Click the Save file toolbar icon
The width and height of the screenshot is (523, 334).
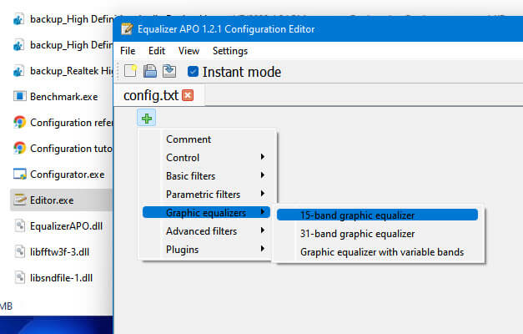pyautogui.click(x=150, y=71)
